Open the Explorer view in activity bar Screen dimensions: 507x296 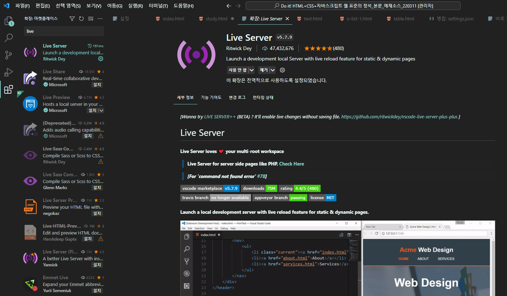coord(9,21)
